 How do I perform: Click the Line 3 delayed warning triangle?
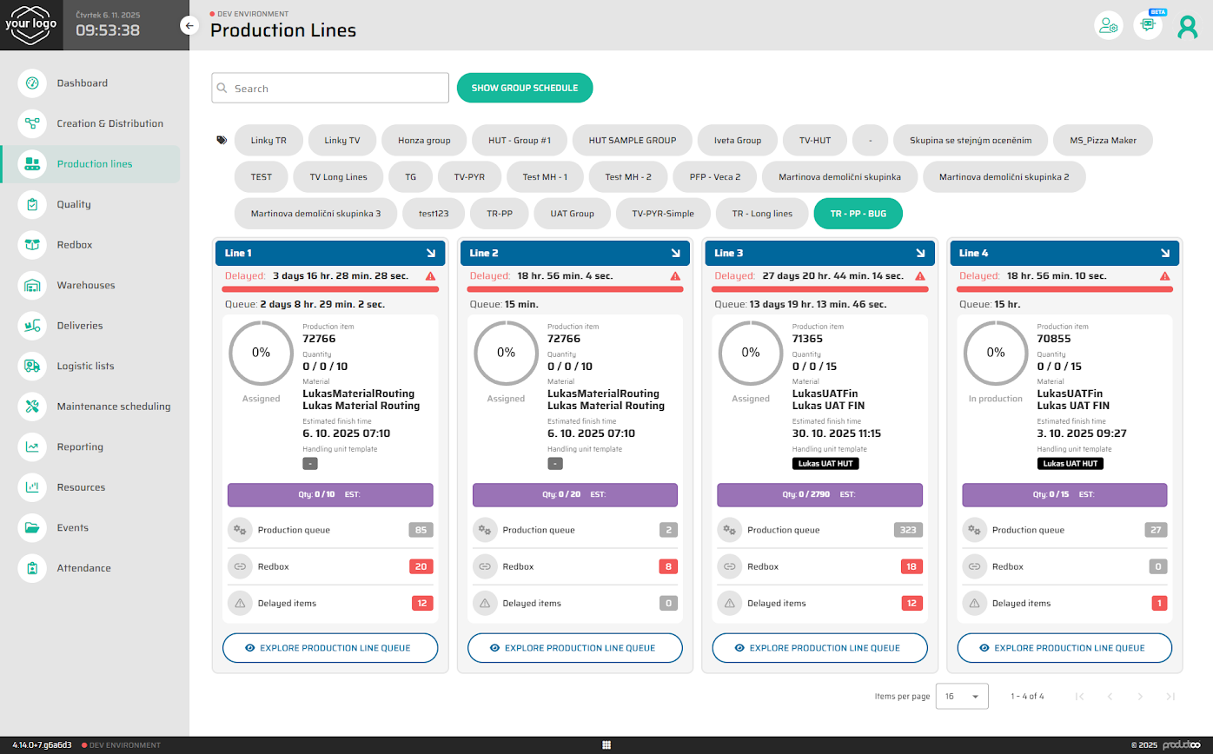click(x=920, y=276)
